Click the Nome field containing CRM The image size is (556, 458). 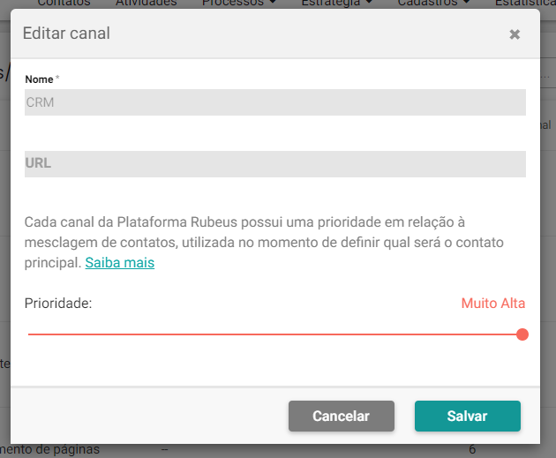pos(274,102)
